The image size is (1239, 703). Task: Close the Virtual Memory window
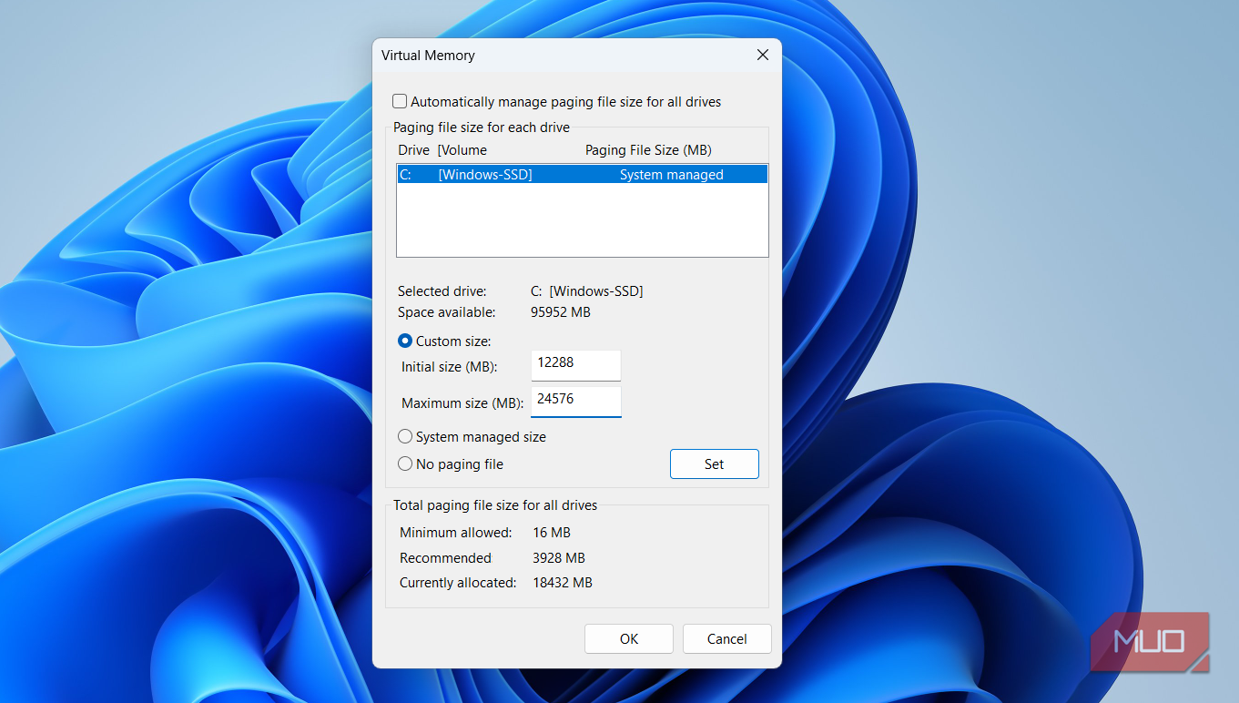[x=763, y=56]
